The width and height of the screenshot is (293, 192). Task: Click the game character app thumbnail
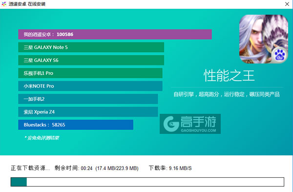pyautogui.click(x=264, y=39)
